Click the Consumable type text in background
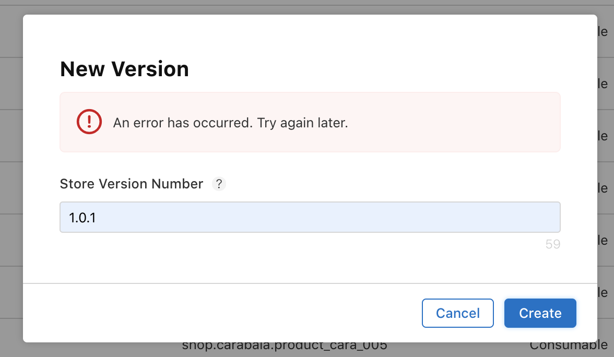 [569, 346]
